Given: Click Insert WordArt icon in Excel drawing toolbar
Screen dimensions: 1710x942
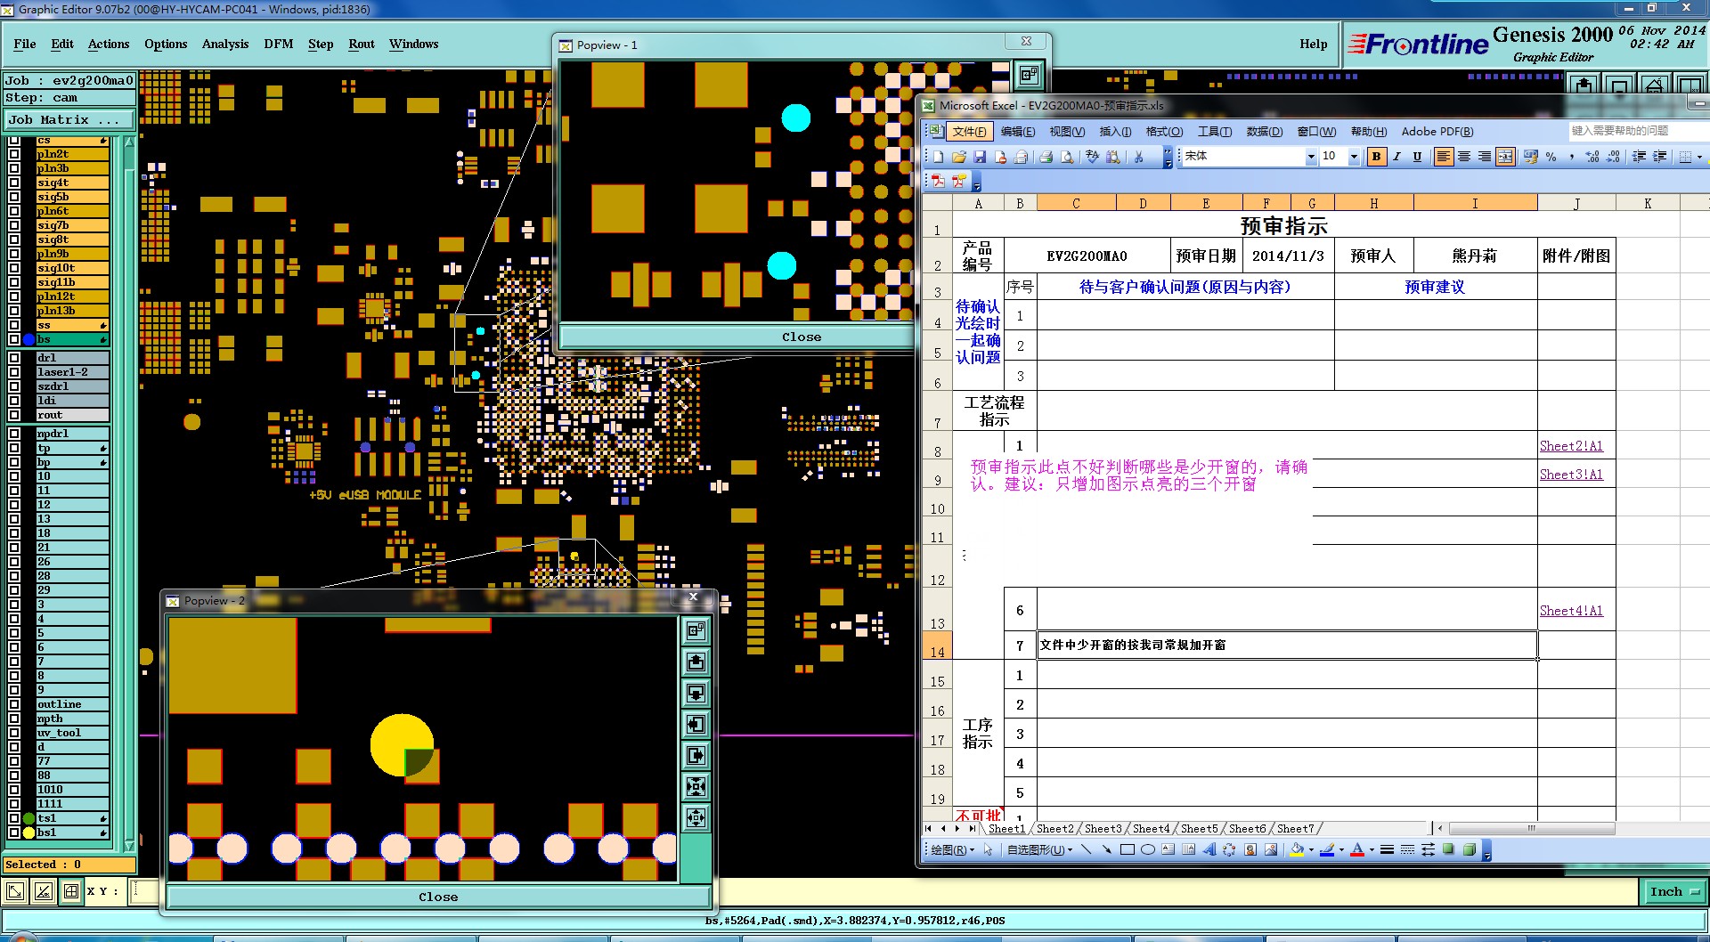Looking at the screenshot, I should (x=1209, y=849).
